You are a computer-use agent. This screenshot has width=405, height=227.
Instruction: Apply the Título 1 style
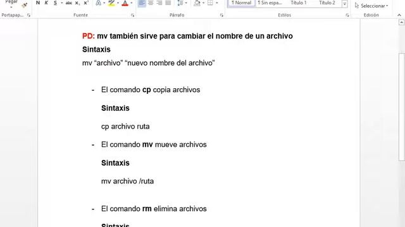pyautogui.click(x=299, y=3)
